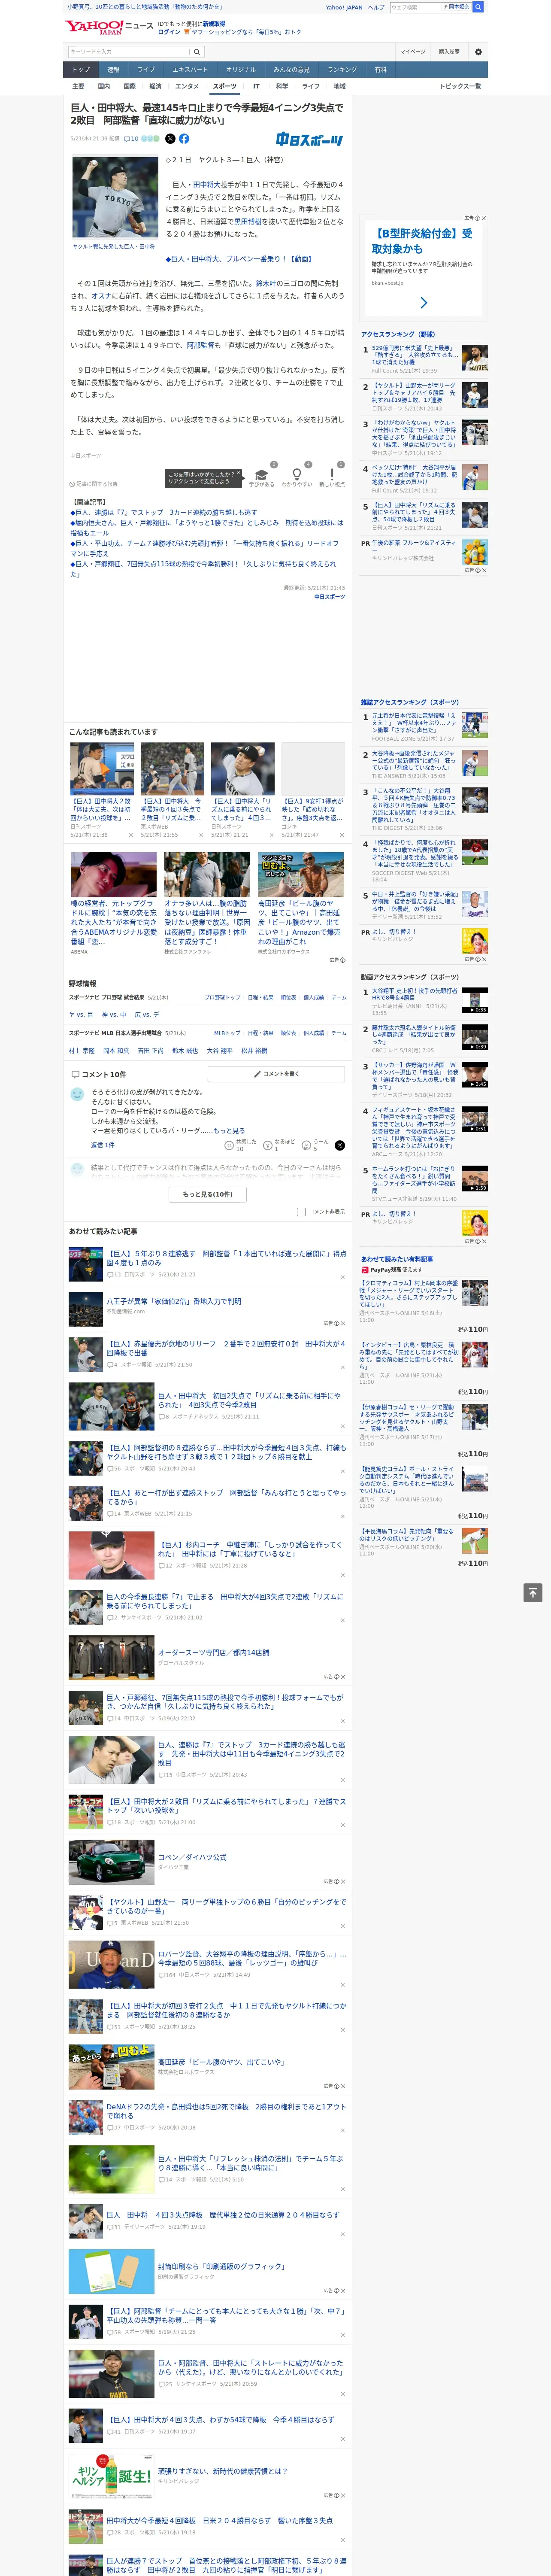Focus the top web search box
This screenshot has width=551, height=2576.
point(414,7)
